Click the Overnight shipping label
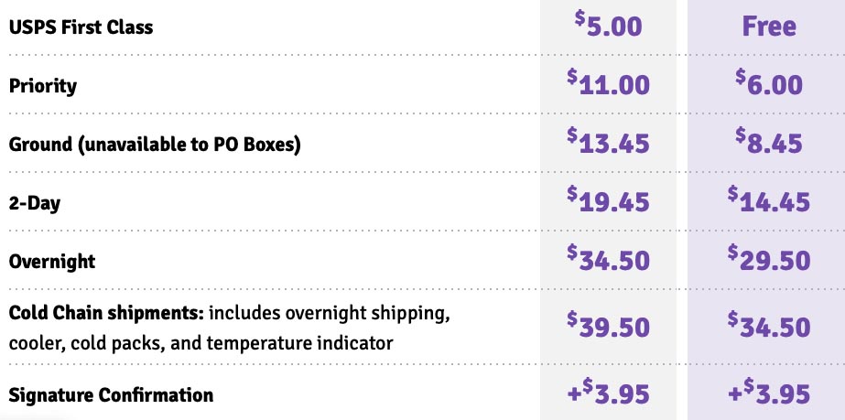845x420 pixels. pyautogui.click(x=52, y=262)
